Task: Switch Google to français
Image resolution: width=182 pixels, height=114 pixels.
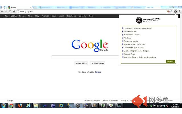Action: [98, 72]
